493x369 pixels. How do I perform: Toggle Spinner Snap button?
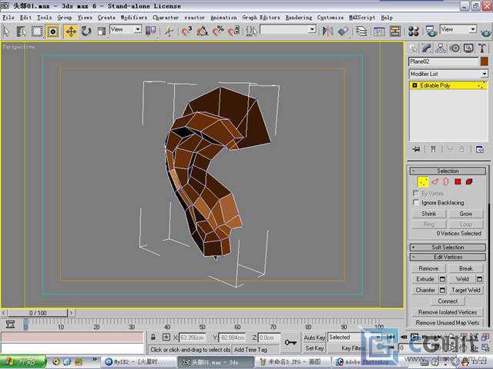(233, 32)
